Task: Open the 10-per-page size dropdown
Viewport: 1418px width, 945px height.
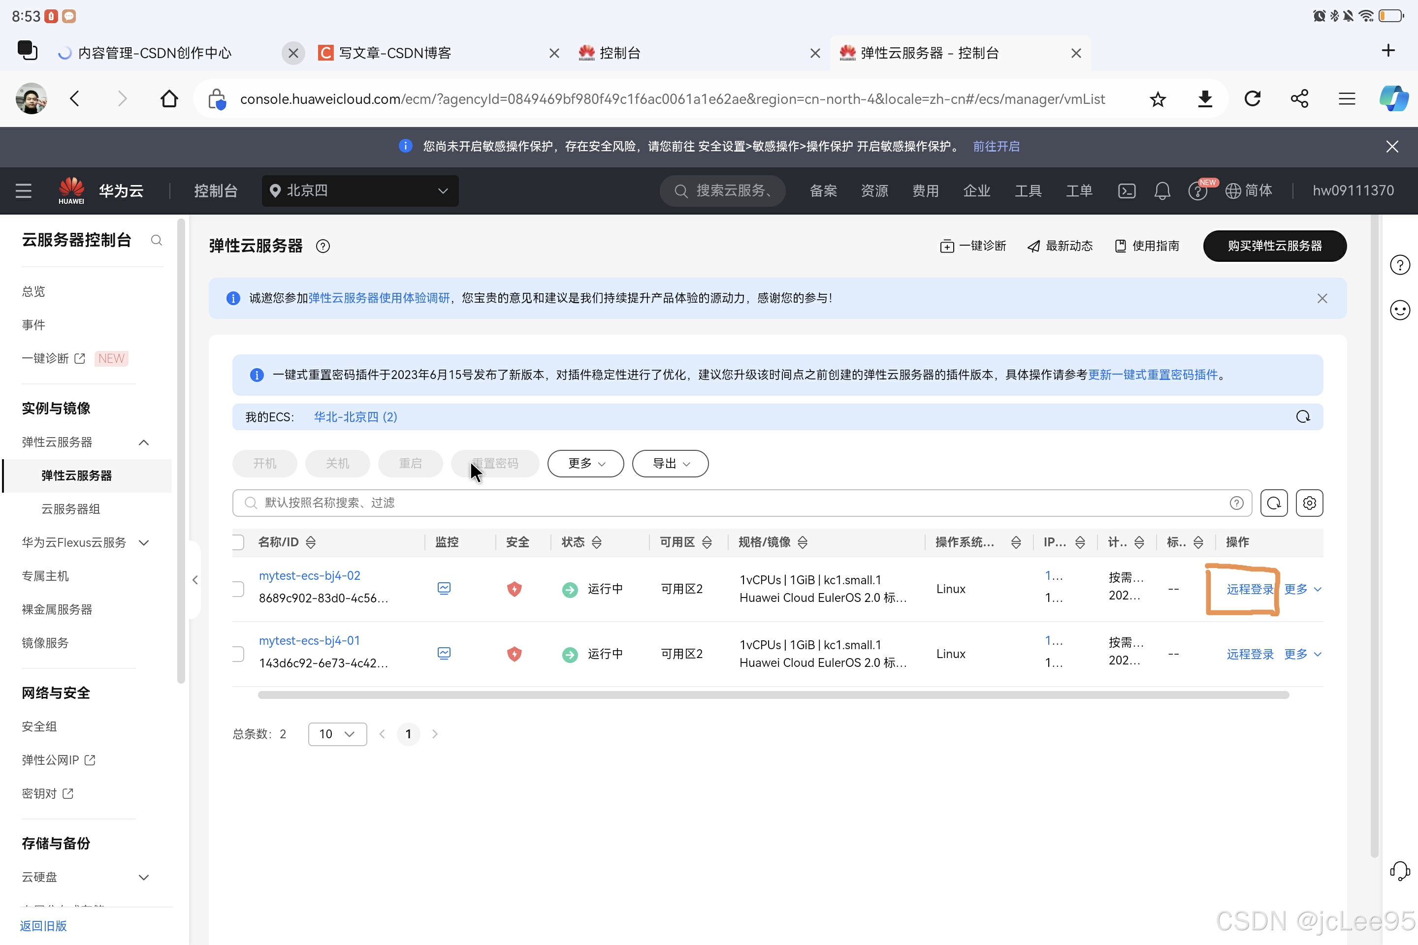Action: coord(337,734)
